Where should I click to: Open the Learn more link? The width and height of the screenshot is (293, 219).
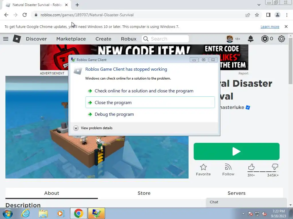click(x=270, y=27)
